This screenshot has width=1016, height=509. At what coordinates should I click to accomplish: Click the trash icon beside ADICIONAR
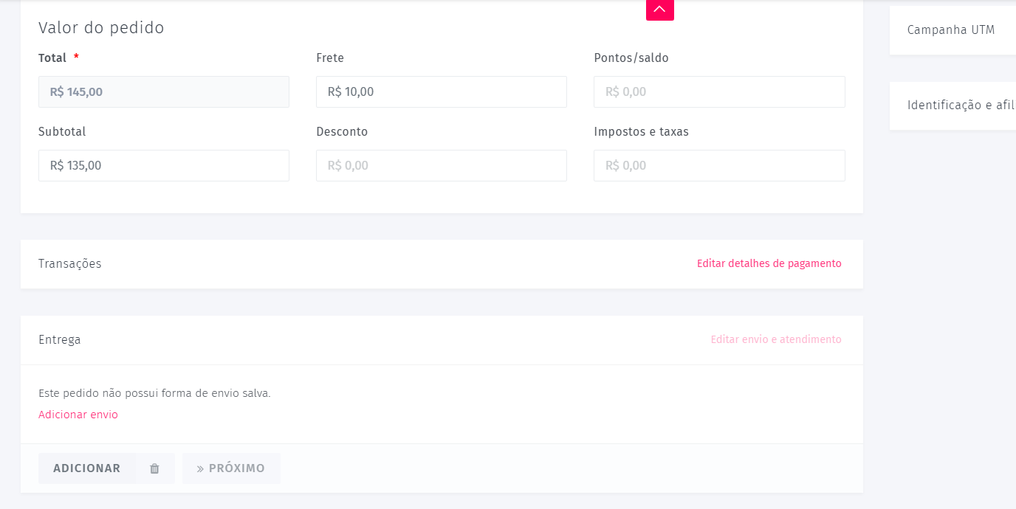coord(154,468)
